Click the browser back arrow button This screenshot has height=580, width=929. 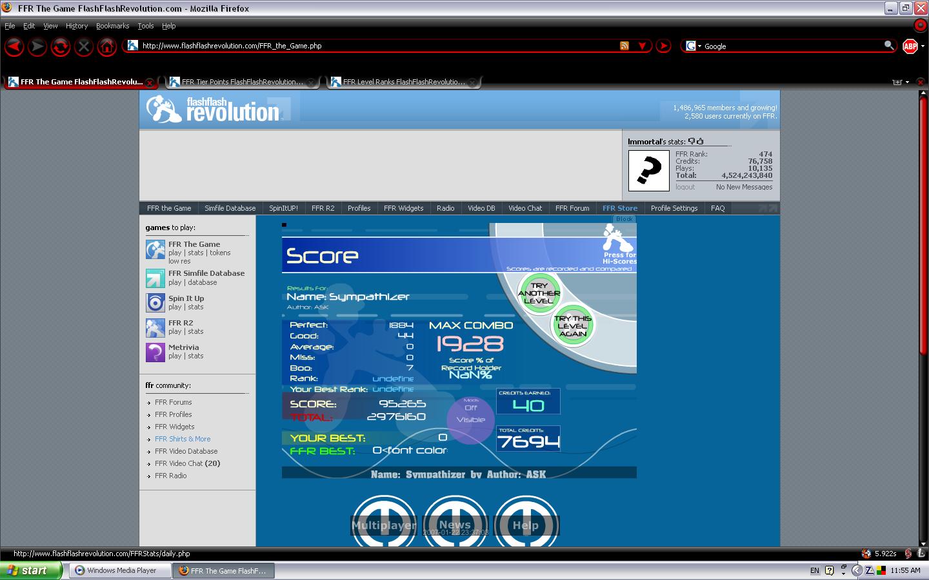(x=14, y=46)
